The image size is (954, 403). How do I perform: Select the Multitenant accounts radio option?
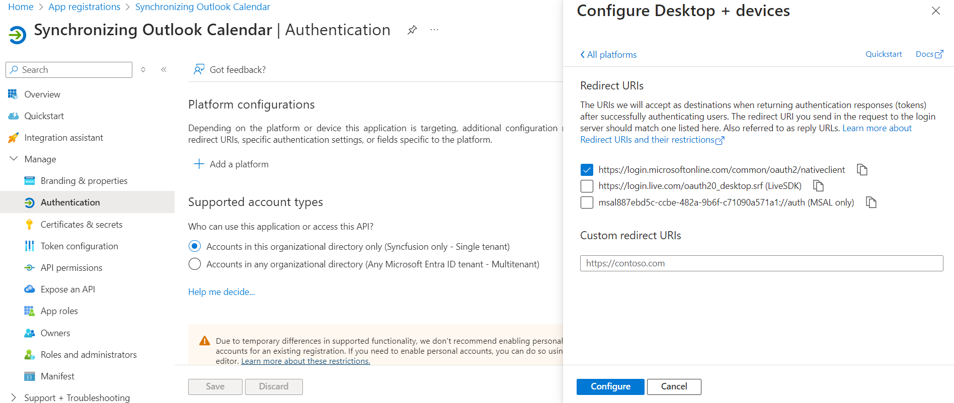[195, 264]
